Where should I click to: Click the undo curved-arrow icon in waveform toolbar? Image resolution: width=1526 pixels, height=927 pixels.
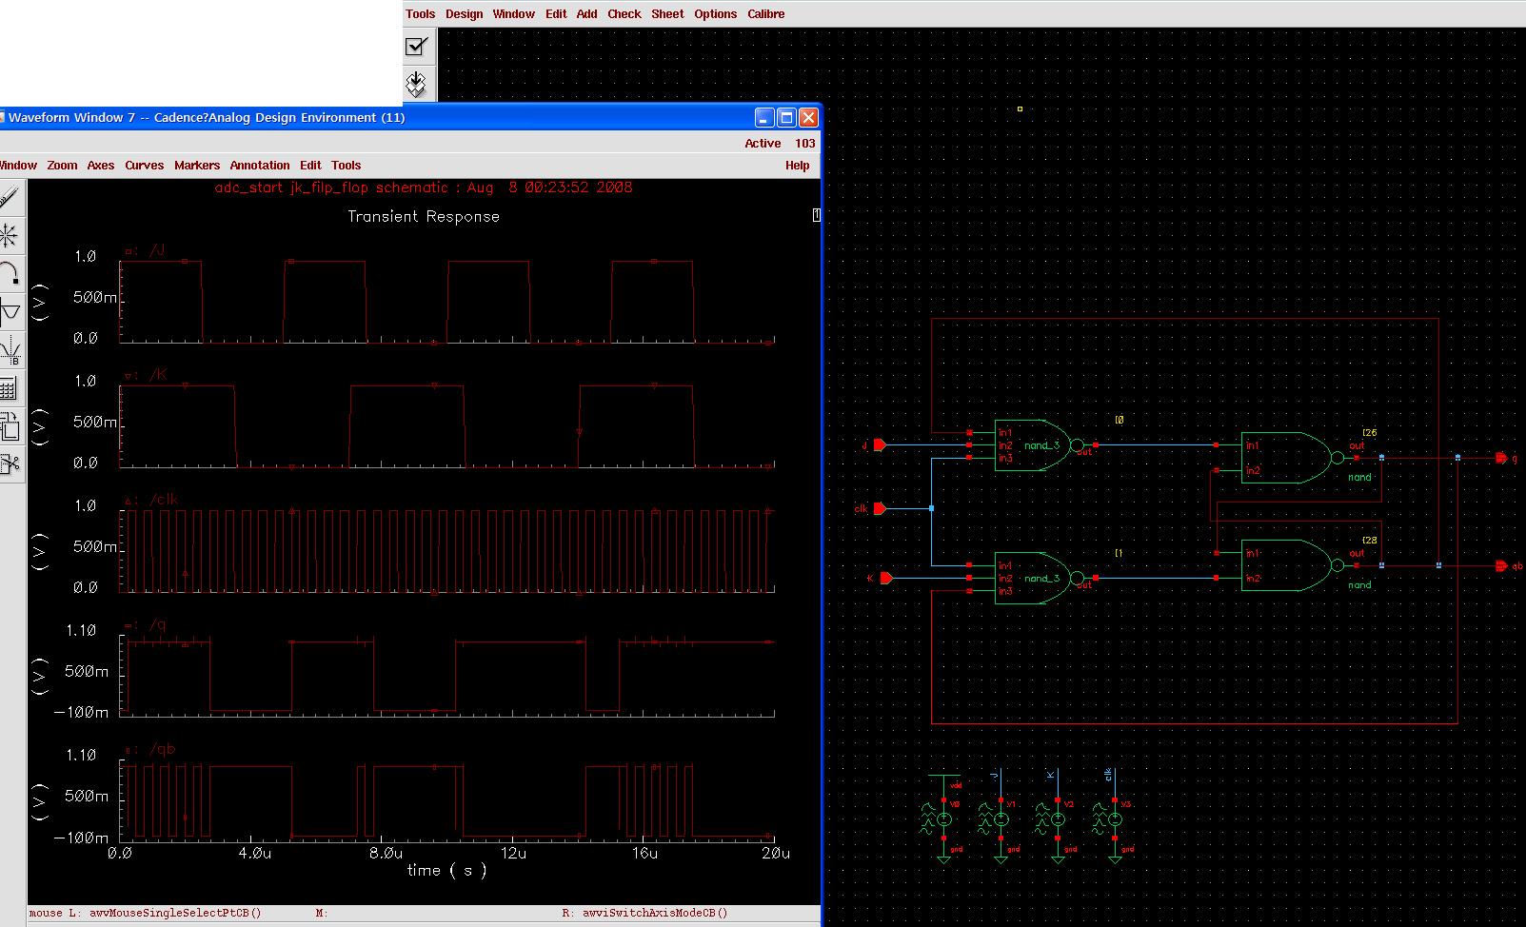[x=10, y=274]
